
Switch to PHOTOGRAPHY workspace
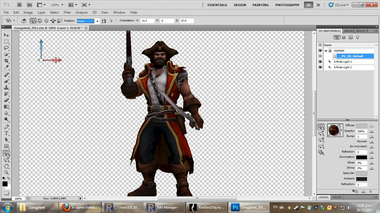287,5
